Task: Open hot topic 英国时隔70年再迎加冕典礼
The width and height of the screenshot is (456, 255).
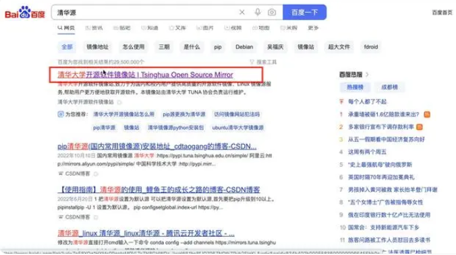Action: (381, 177)
